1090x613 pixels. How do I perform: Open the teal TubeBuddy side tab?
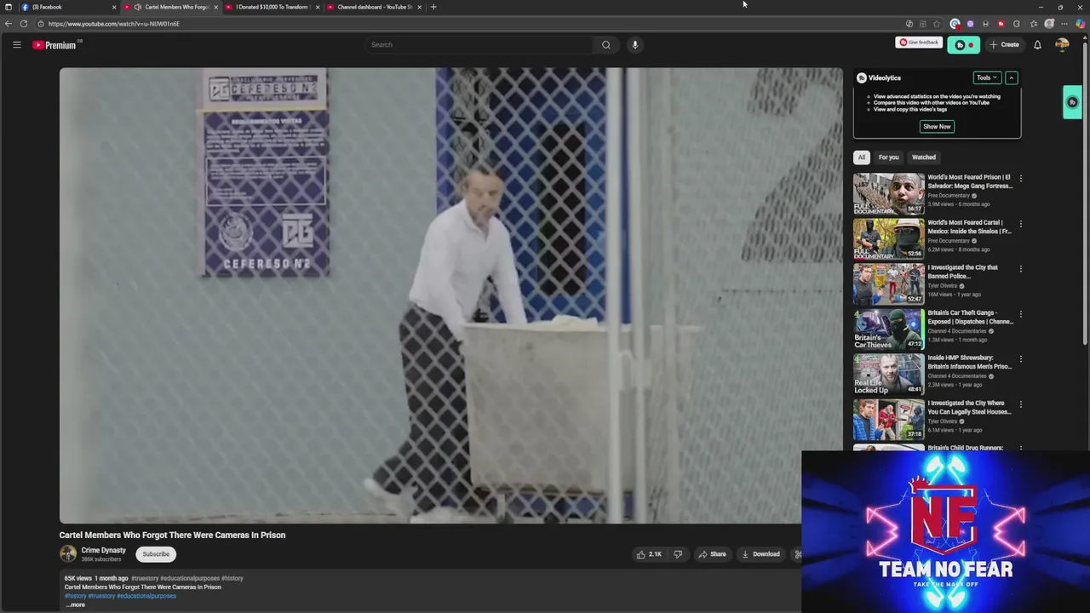pos(1072,102)
